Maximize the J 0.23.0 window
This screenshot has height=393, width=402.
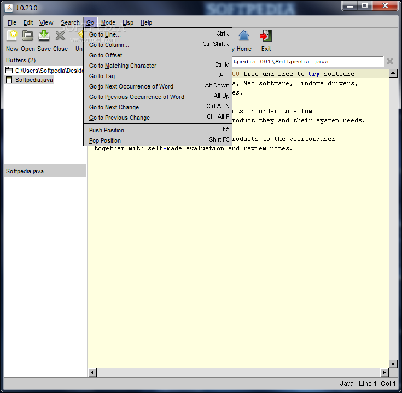(x=365, y=5)
